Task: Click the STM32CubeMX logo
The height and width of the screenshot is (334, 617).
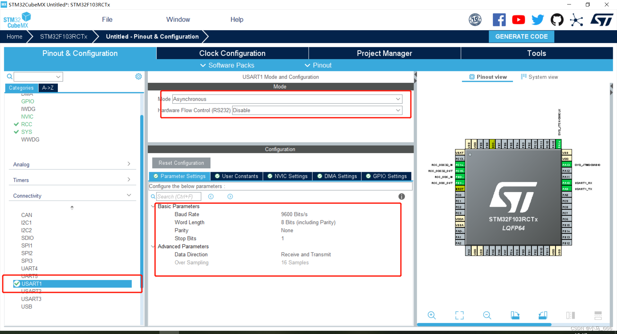Action: pos(17,20)
